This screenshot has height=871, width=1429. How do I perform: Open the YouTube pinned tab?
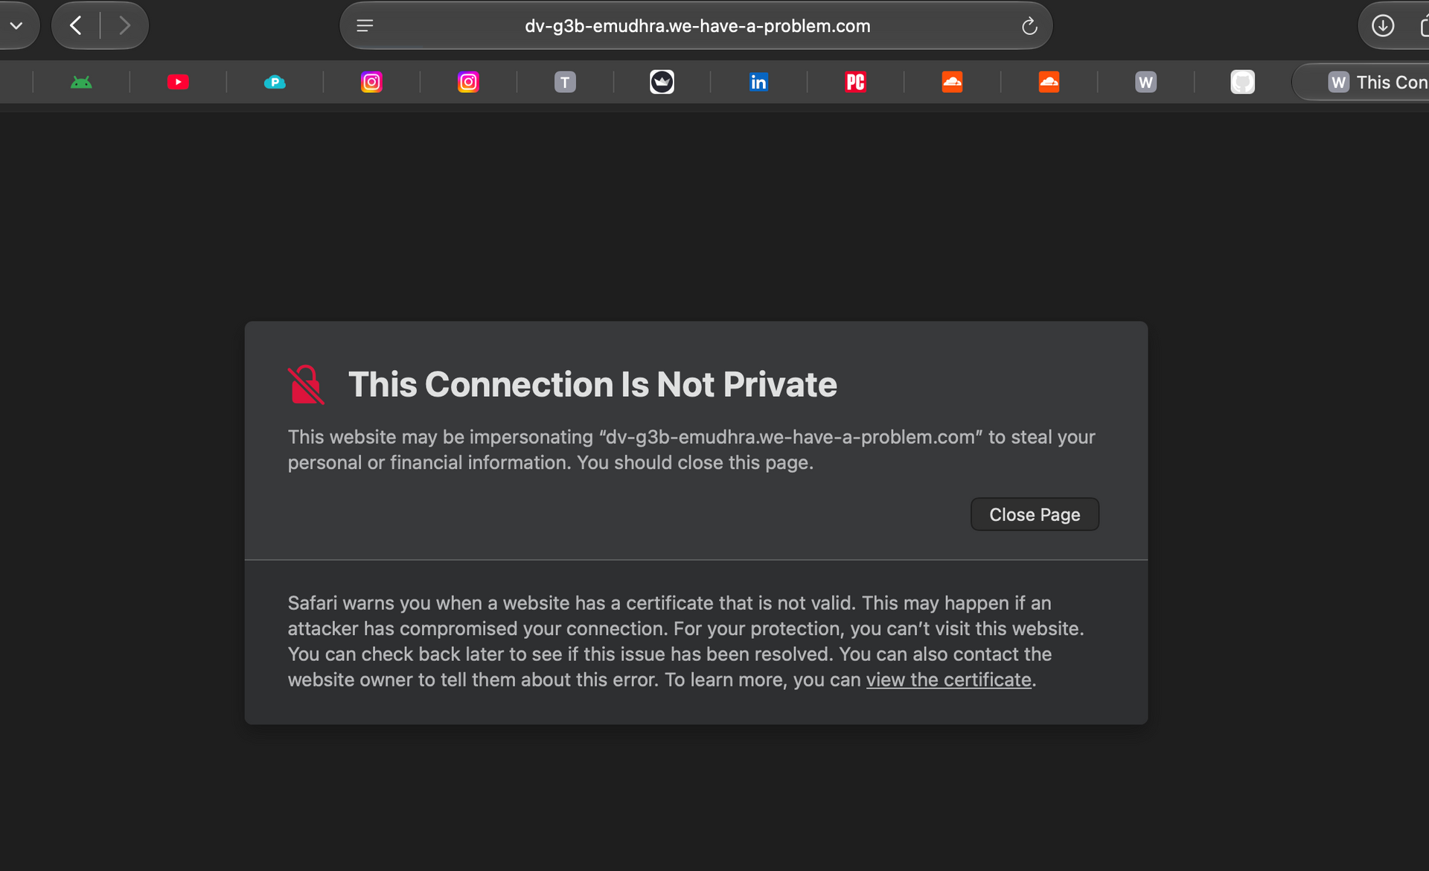pos(178,82)
